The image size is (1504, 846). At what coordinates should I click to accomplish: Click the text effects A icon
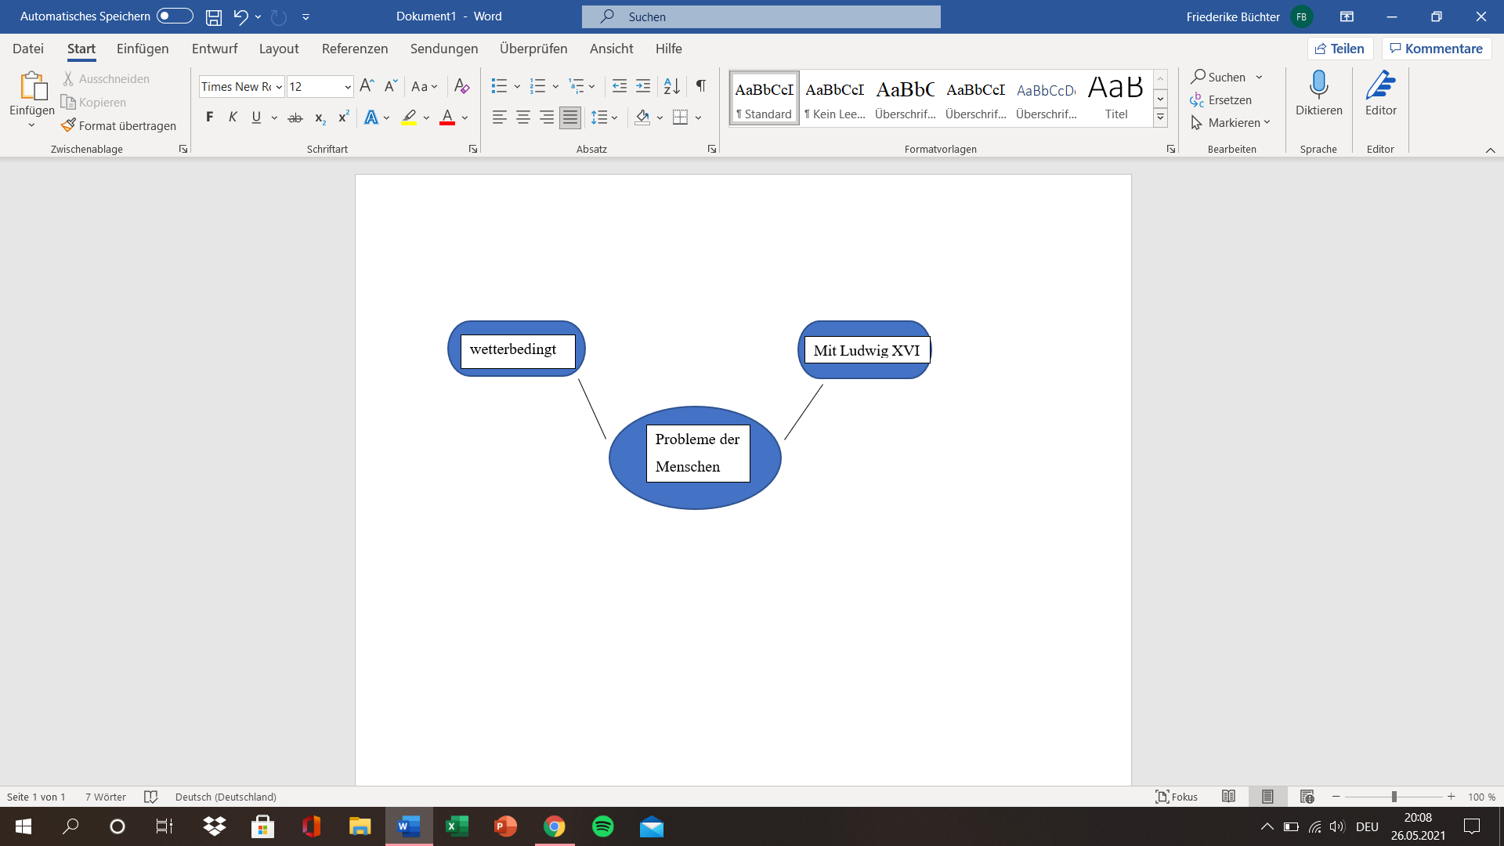click(371, 117)
